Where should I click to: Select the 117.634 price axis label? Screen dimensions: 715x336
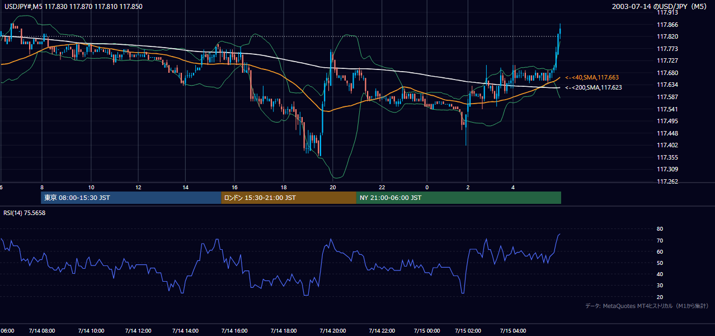[x=667, y=85]
